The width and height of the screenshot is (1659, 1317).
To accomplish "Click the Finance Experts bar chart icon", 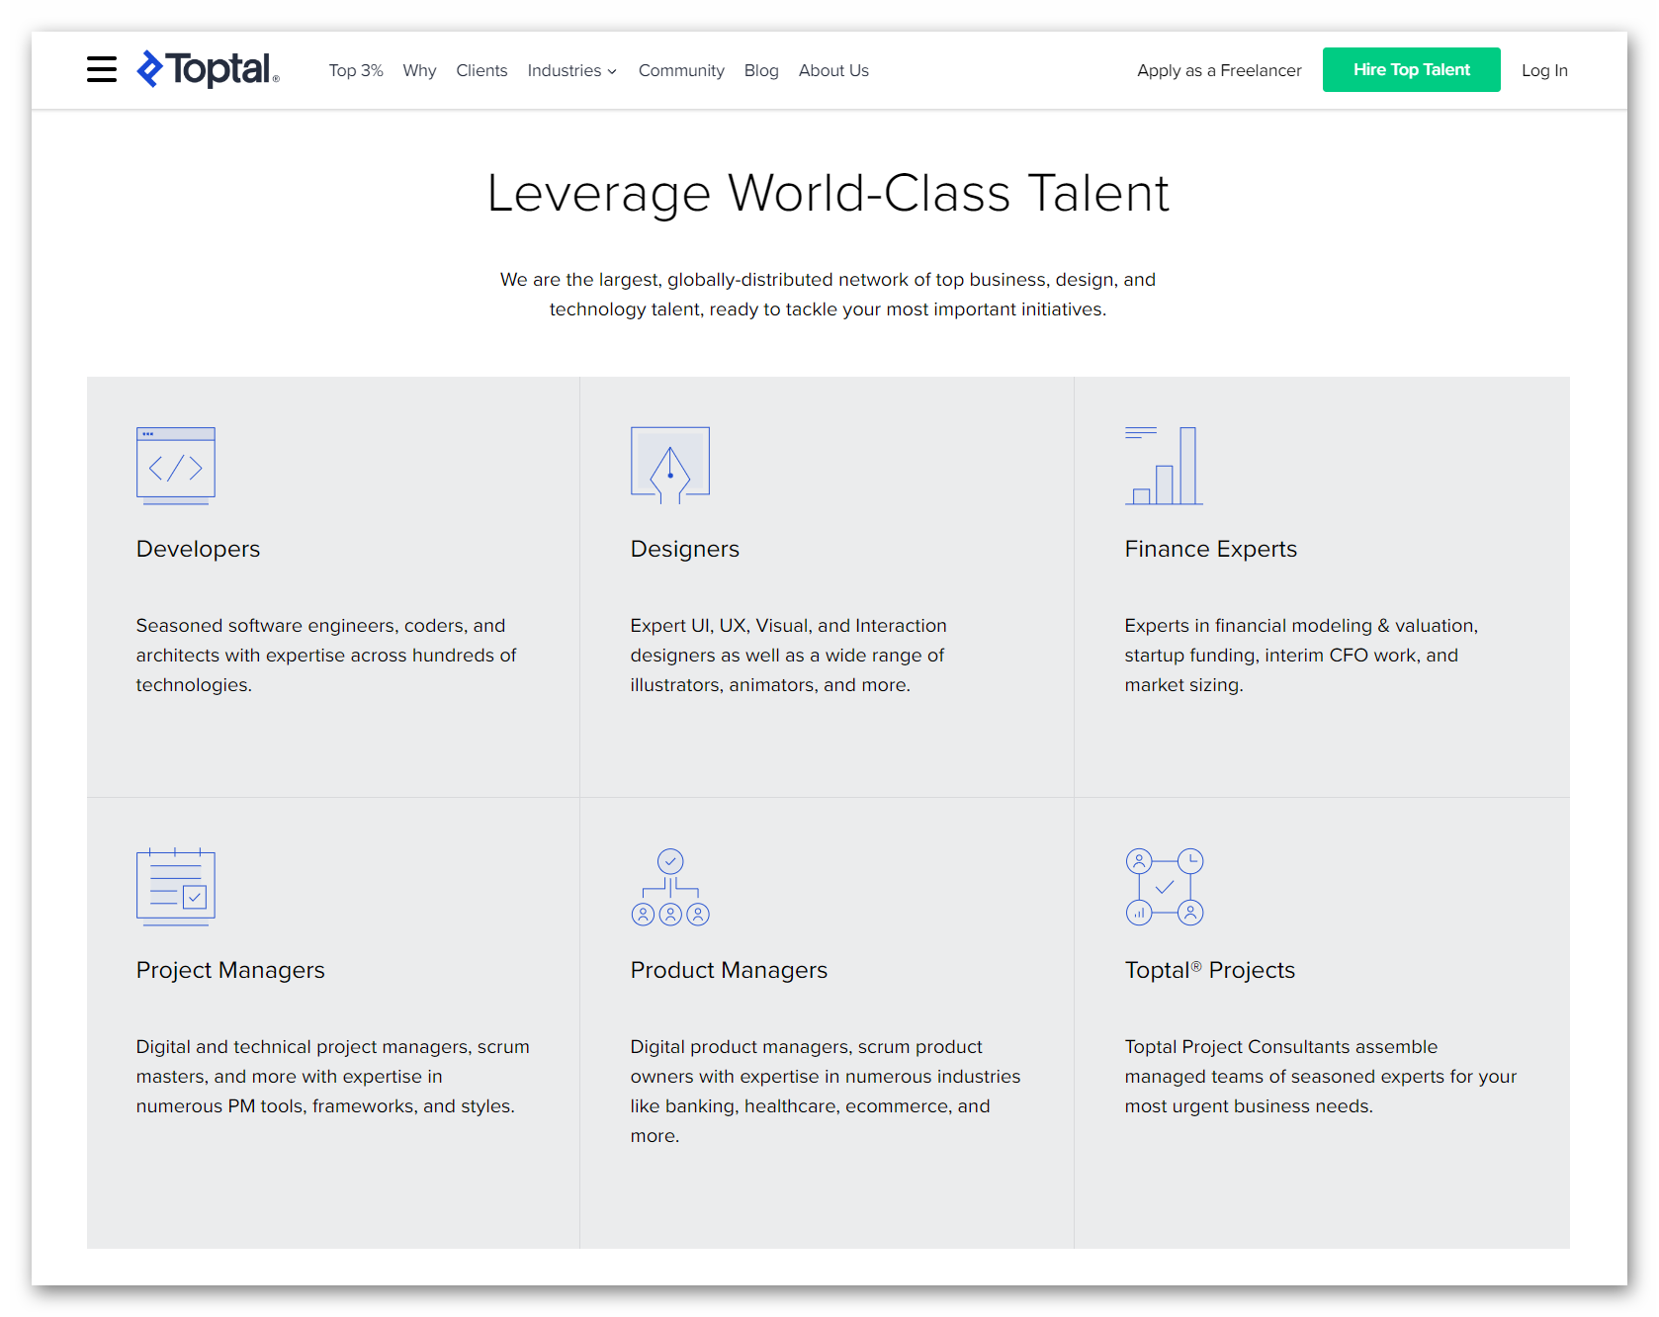I will click(1164, 466).
